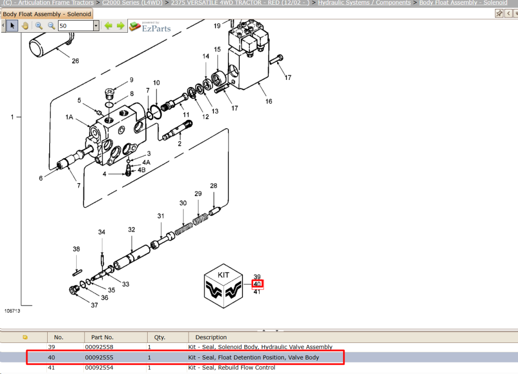The image size is (518, 374).
Task: Select part number 00092558 cell
Action: point(99,347)
